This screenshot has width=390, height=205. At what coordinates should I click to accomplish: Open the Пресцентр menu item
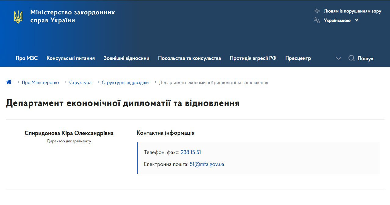pyautogui.click(x=298, y=58)
